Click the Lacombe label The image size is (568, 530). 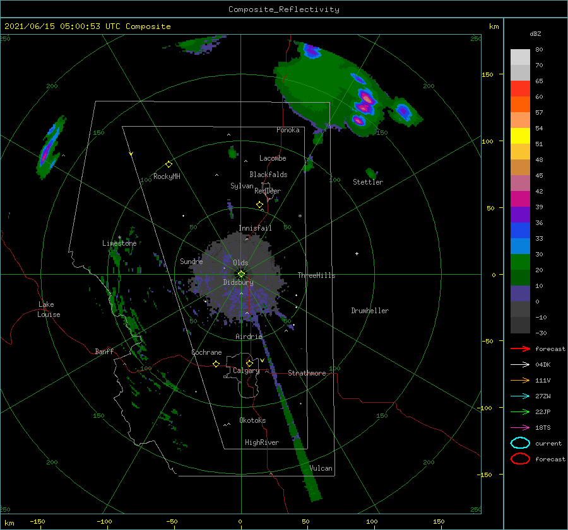tap(273, 158)
